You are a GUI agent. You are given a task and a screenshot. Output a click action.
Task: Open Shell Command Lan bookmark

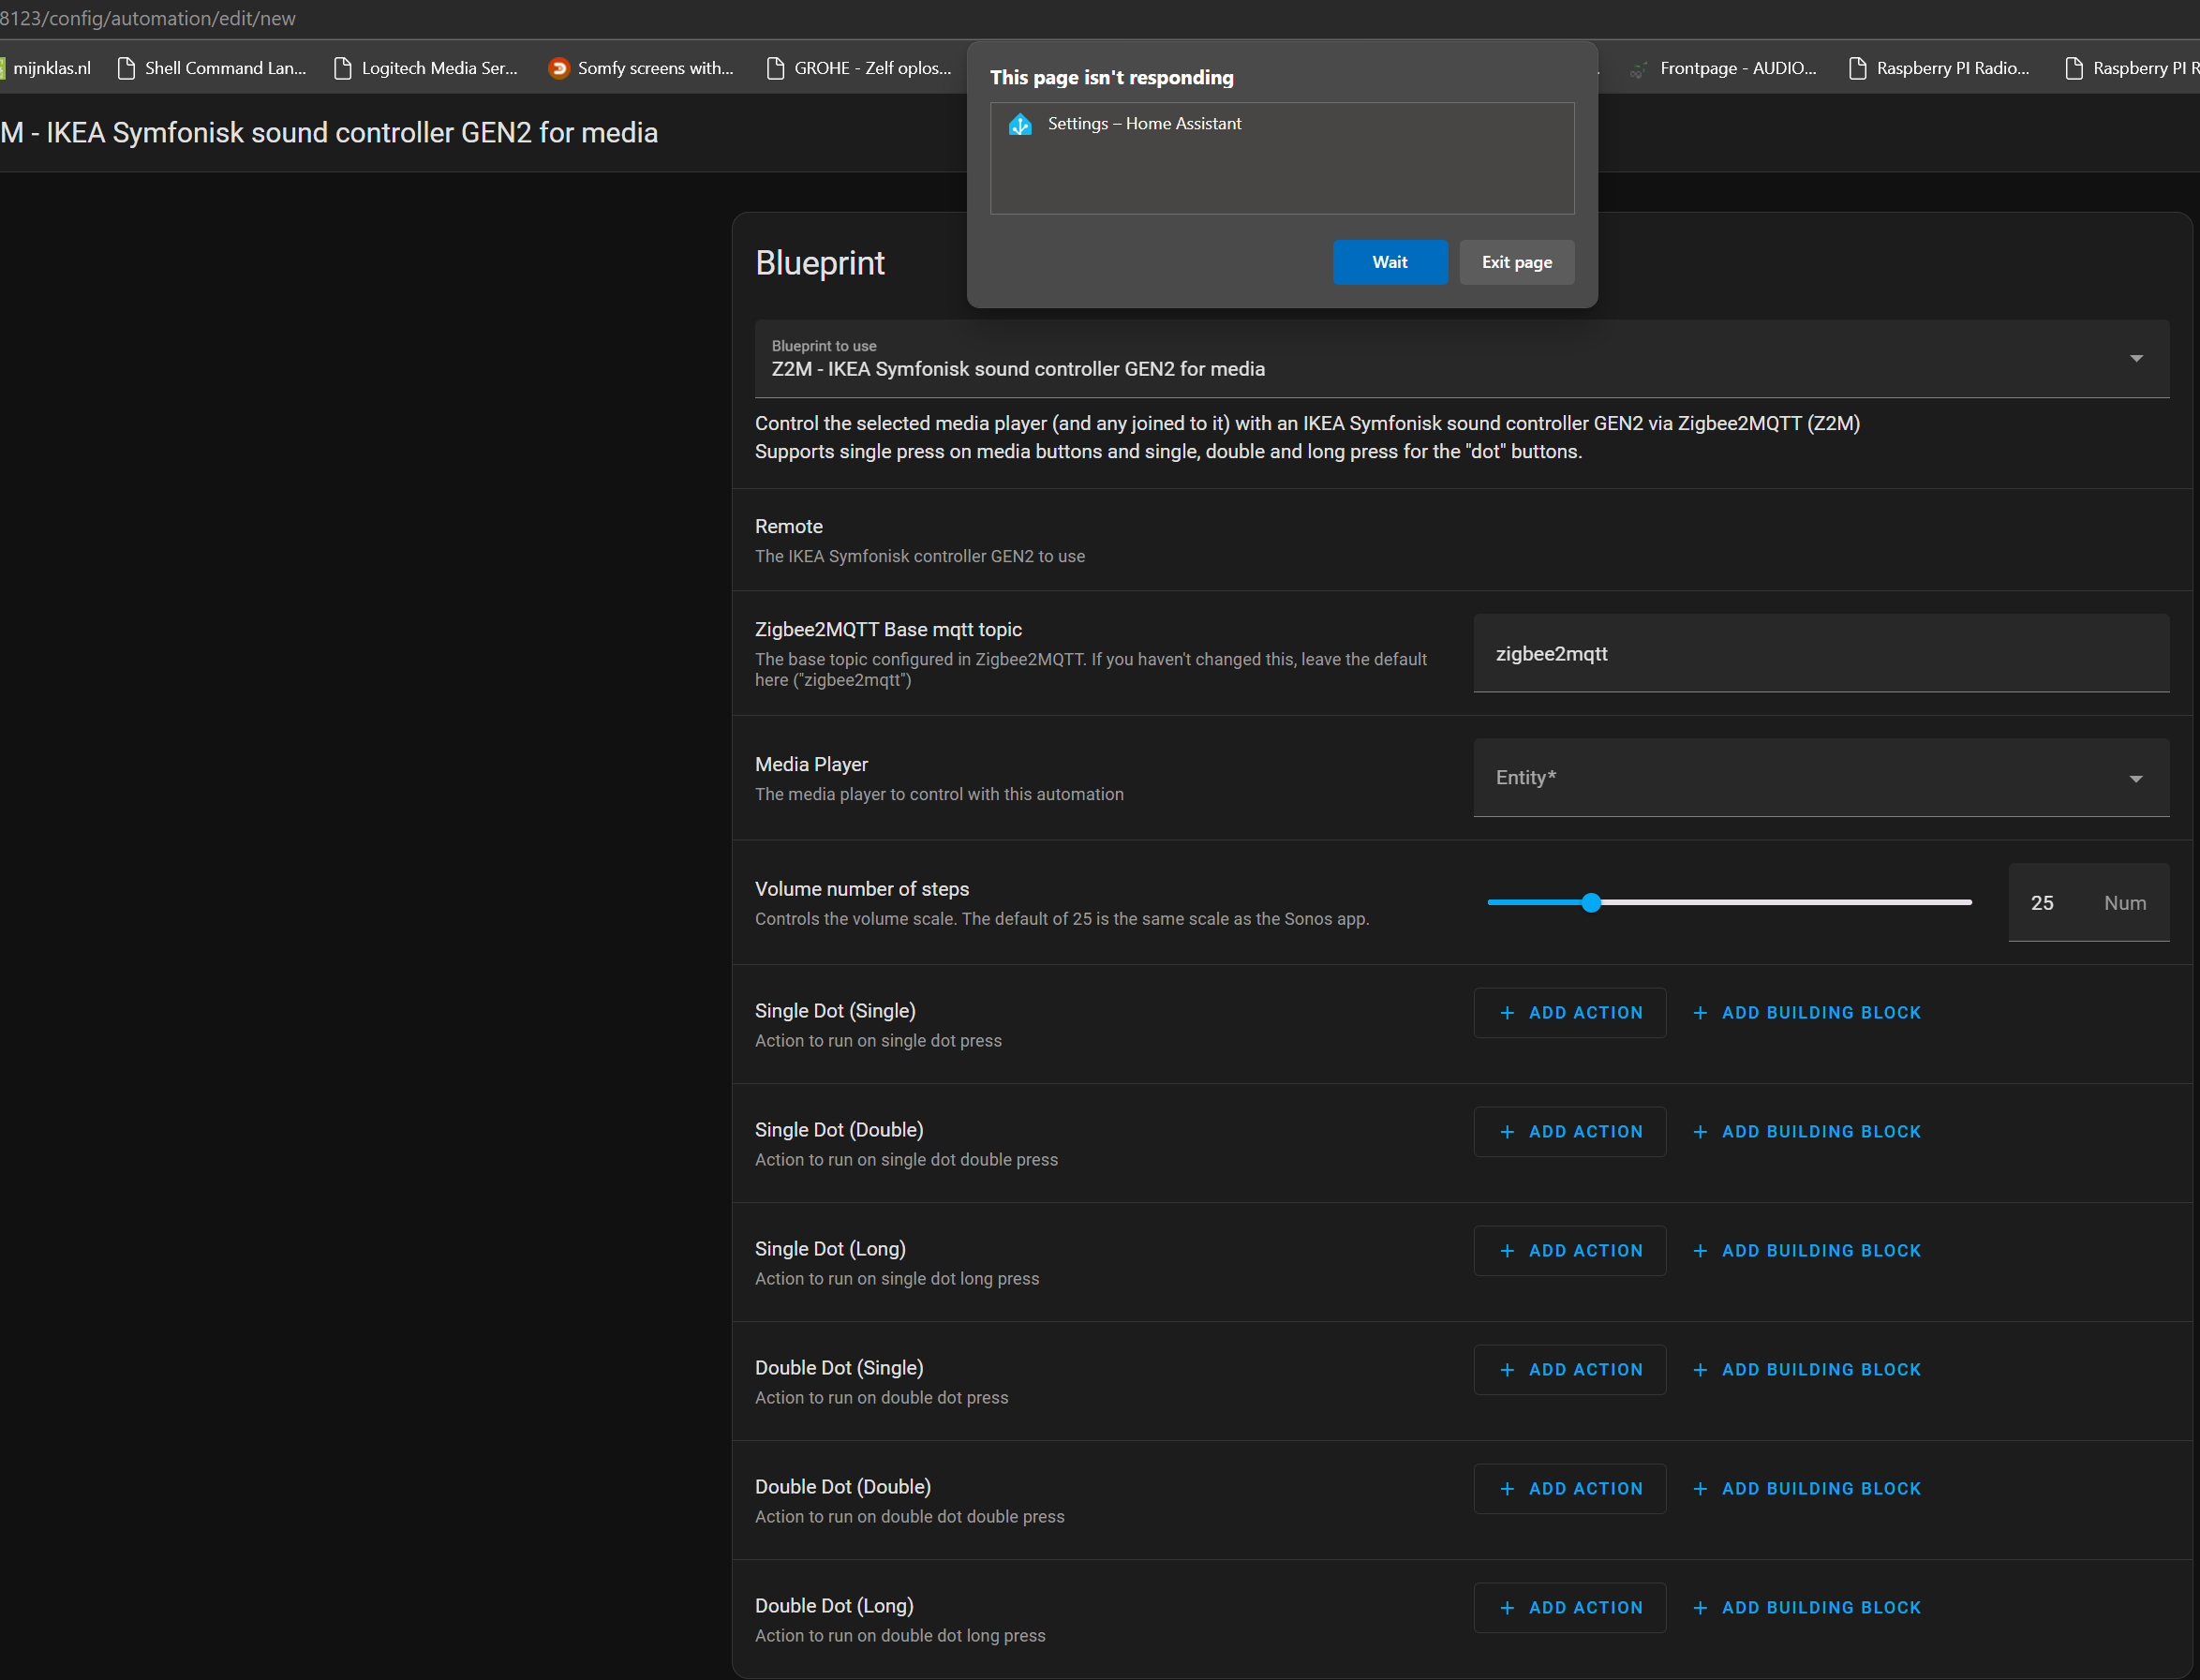click(212, 68)
